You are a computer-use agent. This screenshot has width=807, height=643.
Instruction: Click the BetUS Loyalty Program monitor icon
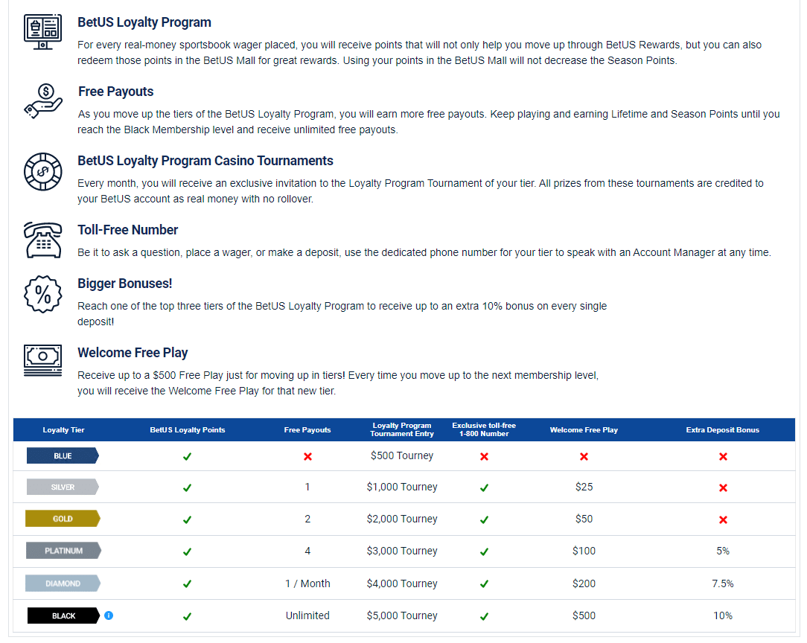[x=42, y=31]
